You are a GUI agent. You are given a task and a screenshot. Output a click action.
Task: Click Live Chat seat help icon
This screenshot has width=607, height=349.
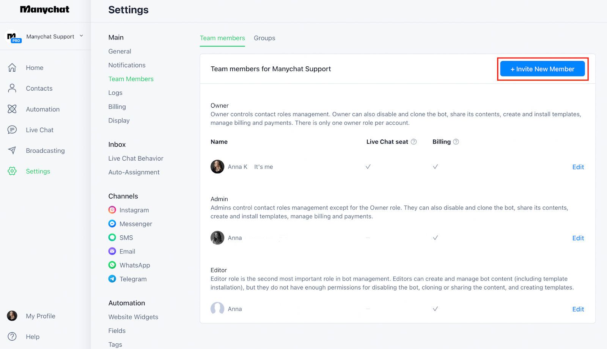[x=414, y=142]
